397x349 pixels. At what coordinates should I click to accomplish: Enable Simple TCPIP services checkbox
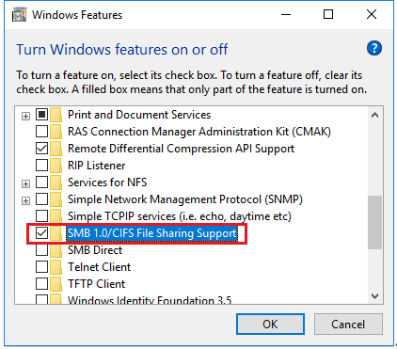(41, 216)
